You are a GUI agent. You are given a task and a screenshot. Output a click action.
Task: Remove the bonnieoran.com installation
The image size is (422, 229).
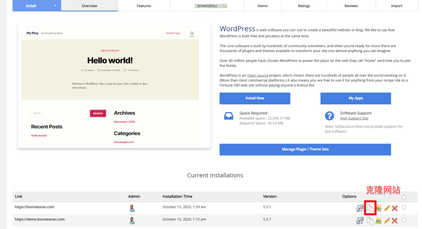click(395, 208)
